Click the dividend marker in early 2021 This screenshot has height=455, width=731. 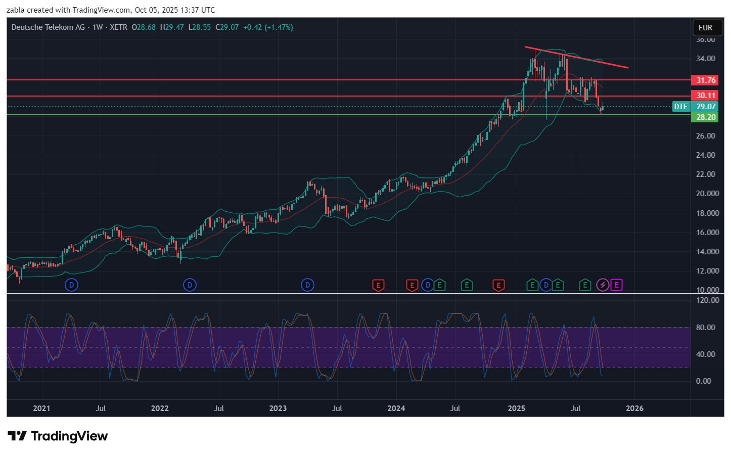pos(71,285)
